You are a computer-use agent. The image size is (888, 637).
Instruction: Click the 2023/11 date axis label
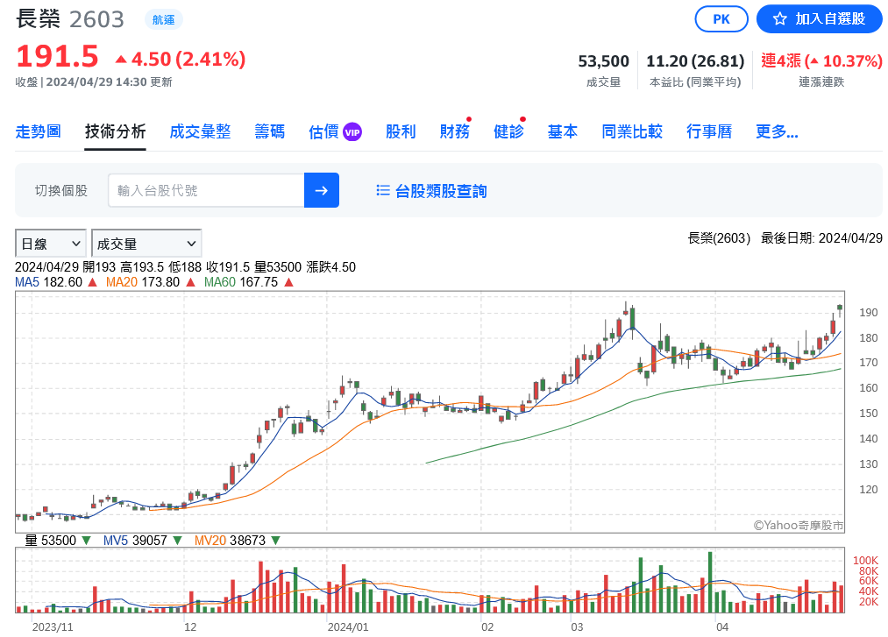point(52,626)
